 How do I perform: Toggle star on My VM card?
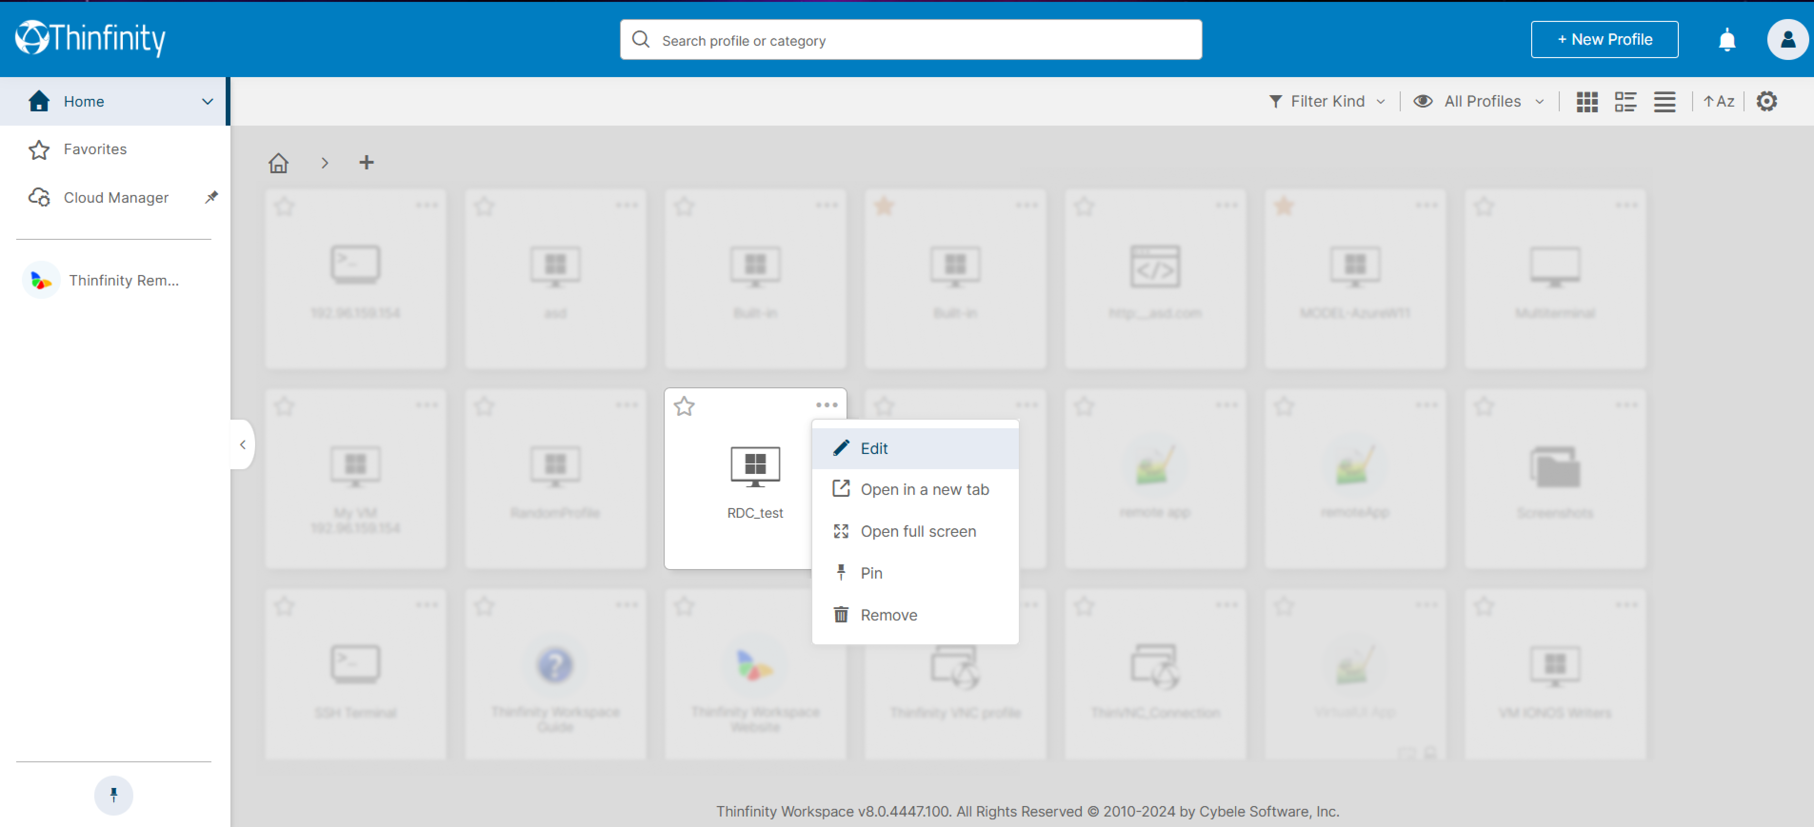[284, 406]
